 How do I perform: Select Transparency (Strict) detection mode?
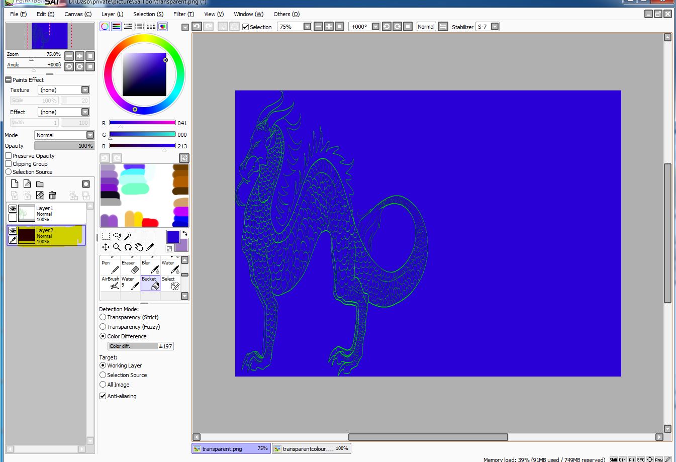[x=103, y=317]
